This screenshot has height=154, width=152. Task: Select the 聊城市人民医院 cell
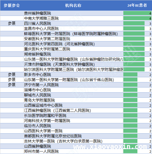coord(73,95)
